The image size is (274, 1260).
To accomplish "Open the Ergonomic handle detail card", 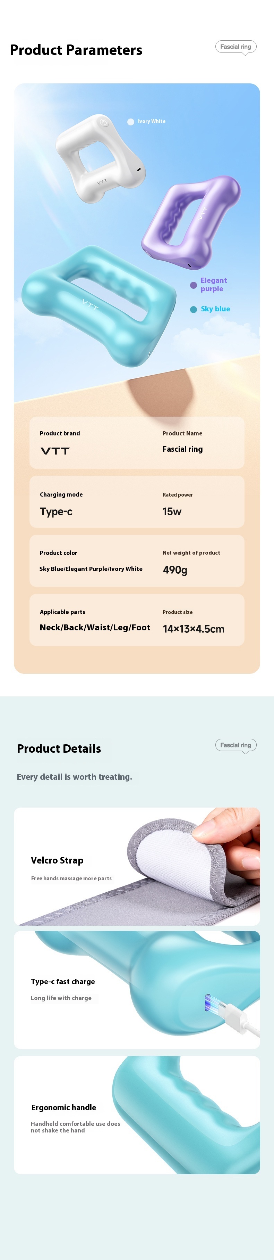I will pos(137,1115).
